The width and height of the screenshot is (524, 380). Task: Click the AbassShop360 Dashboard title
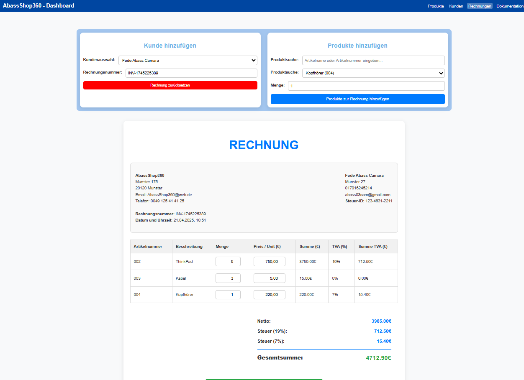click(x=39, y=6)
